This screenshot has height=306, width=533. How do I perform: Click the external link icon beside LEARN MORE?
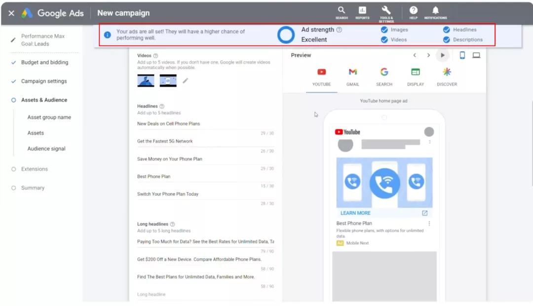pyautogui.click(x=425, y=213)
